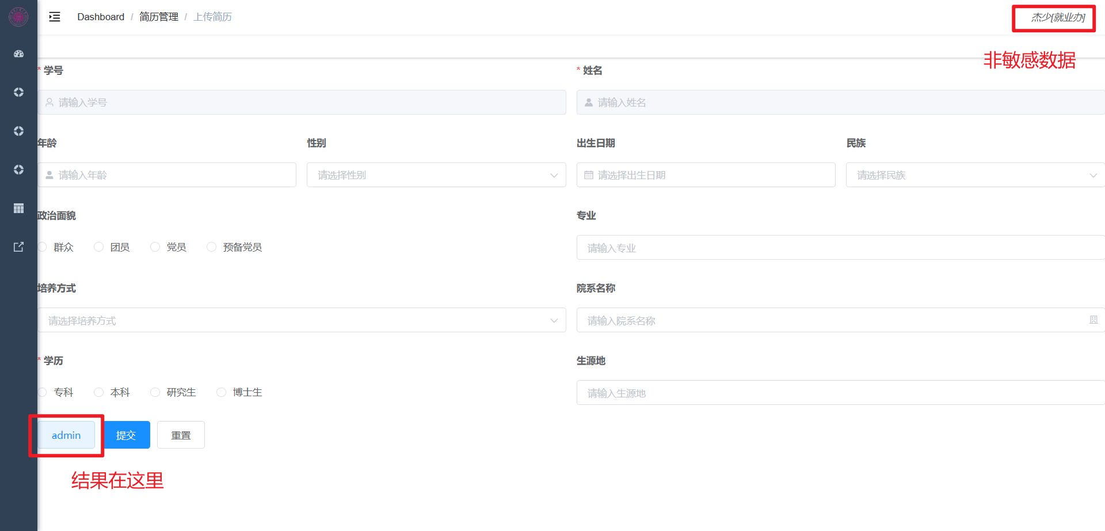Screen dimensions: 1105x531
Task: Collapse the sidebar with the hamburger icon
Action: (x=55, y=17)
